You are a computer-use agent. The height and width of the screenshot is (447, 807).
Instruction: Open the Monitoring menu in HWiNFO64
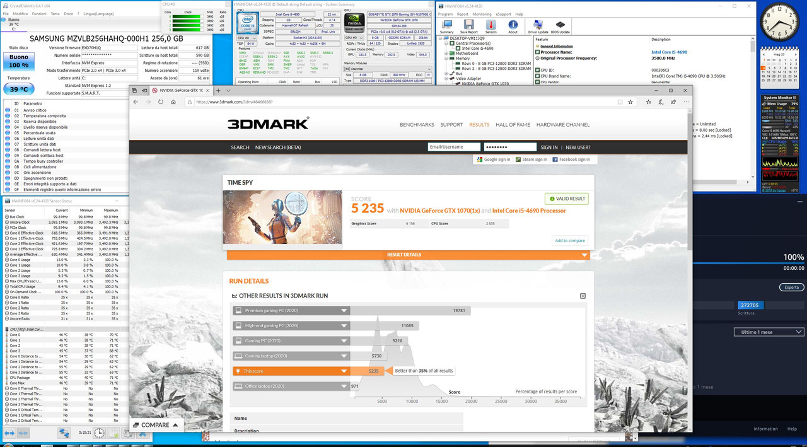[482, 14]
